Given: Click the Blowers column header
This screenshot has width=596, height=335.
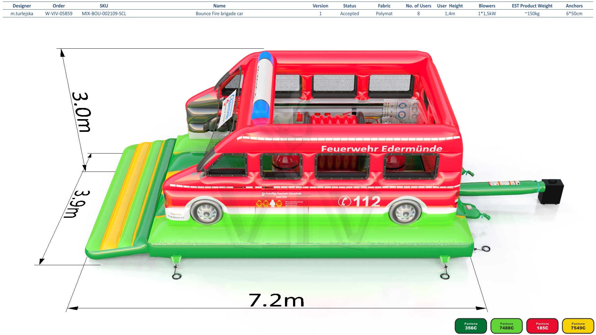Looking at the screenshot, I should [487, 6].
